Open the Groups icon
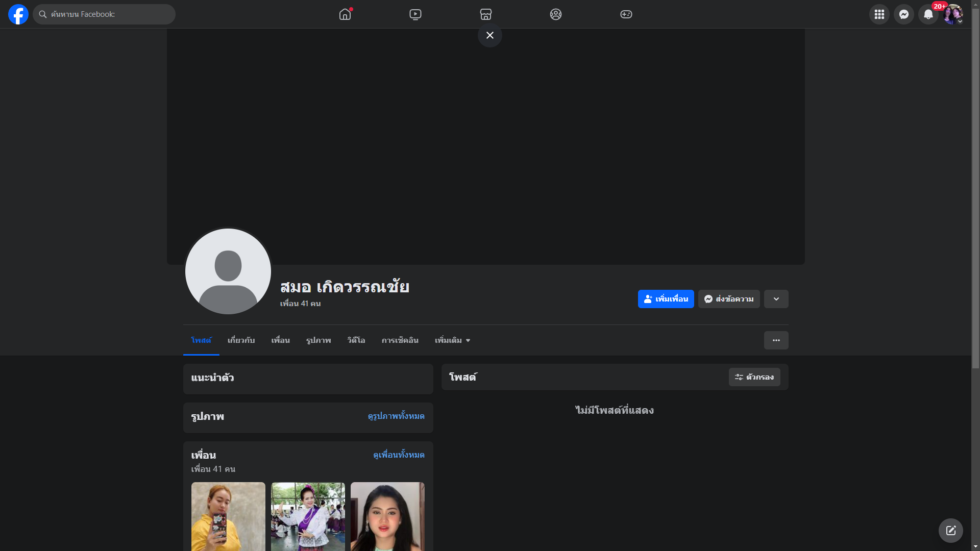This screenshot has height=551, width=980. tap(556, 14)
